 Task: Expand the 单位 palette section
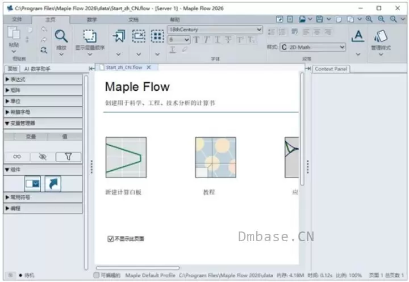coord(43,101)
